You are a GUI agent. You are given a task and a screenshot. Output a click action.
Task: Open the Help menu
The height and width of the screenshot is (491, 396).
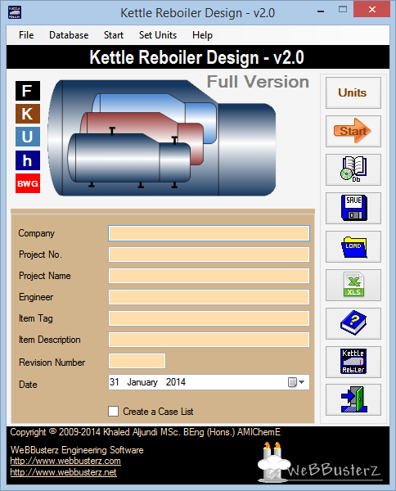pos(202,35)
